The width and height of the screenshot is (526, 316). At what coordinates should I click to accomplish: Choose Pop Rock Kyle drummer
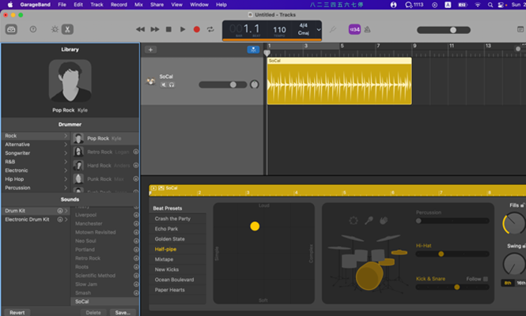(105, 138)
